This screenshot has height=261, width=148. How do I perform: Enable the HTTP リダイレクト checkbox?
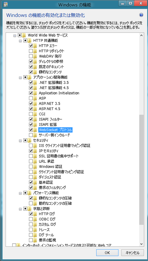coord(31,51)
